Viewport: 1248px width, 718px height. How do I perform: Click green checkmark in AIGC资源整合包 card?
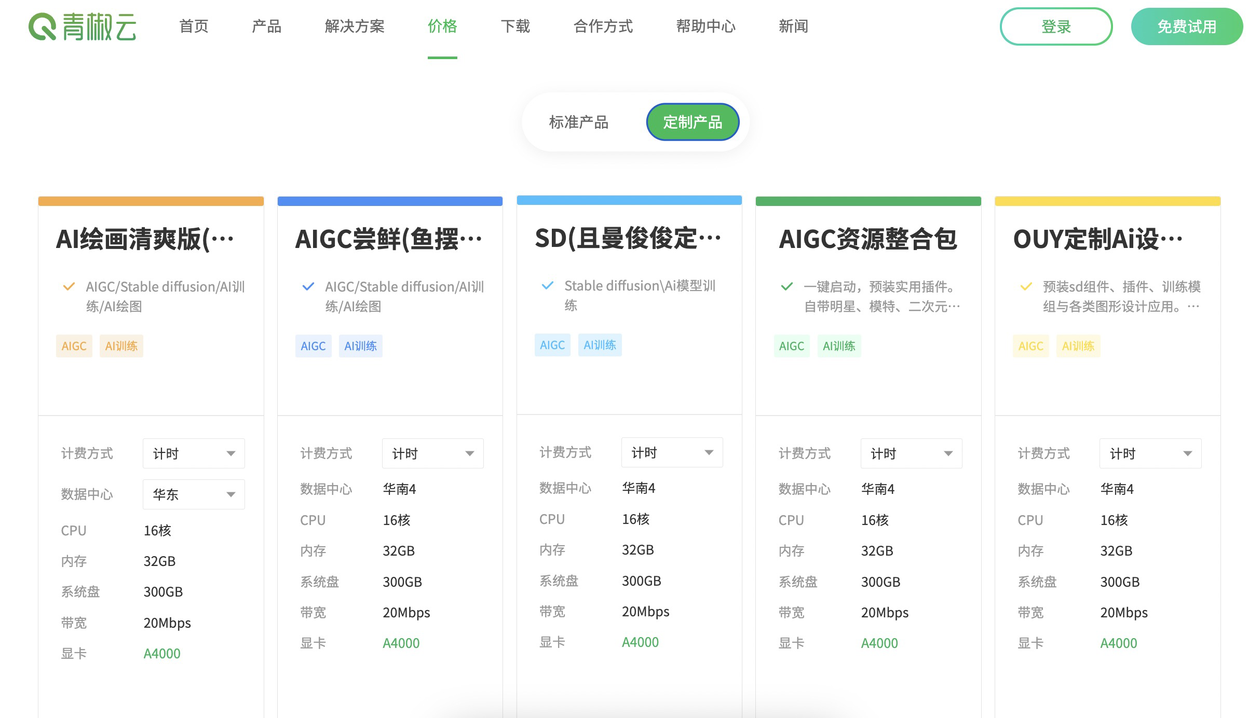coord(786,286)
